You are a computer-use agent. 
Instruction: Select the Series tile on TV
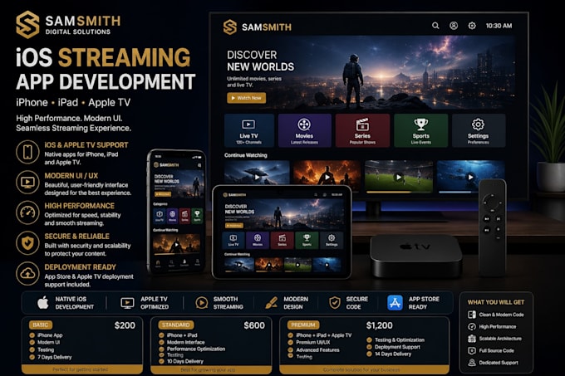pos(362,130)
